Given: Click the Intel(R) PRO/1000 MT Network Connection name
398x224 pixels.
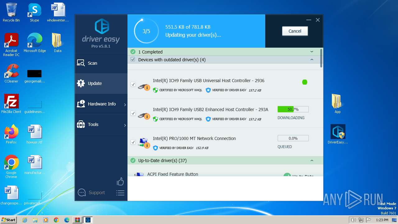Looking at the screenshot, I should 194,138.
